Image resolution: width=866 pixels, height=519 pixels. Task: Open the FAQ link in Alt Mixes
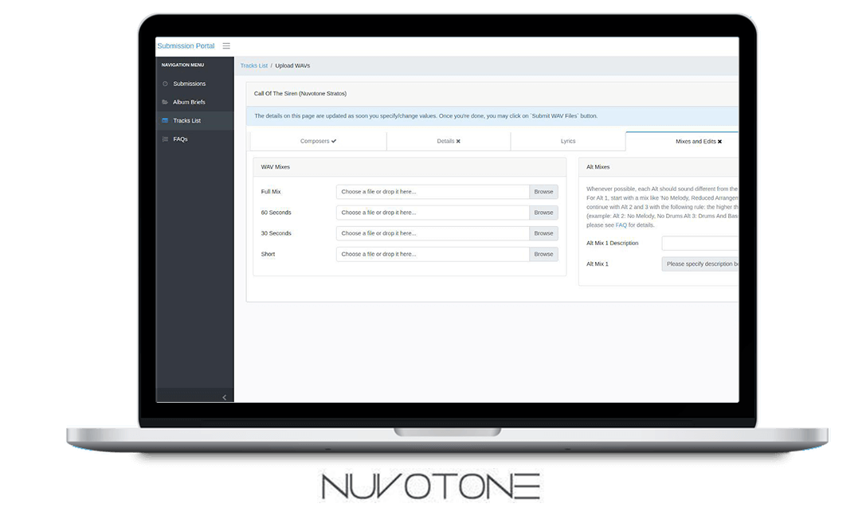pos(621,225)
